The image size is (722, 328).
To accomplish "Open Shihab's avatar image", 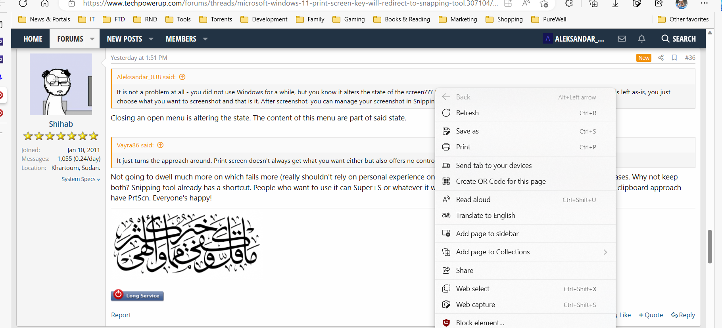I will click(61, 84).
